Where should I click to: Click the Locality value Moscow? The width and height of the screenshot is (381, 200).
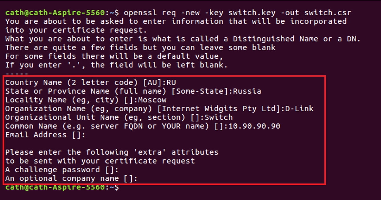[x=152, y=100]
